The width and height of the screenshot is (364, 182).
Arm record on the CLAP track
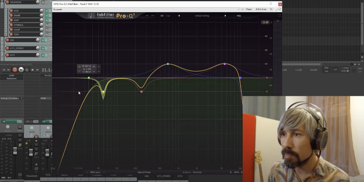click(11, 20)
